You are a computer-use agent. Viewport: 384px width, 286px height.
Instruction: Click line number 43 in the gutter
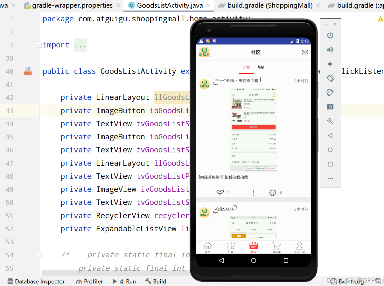pyautogui.click(x=10, y=111)
